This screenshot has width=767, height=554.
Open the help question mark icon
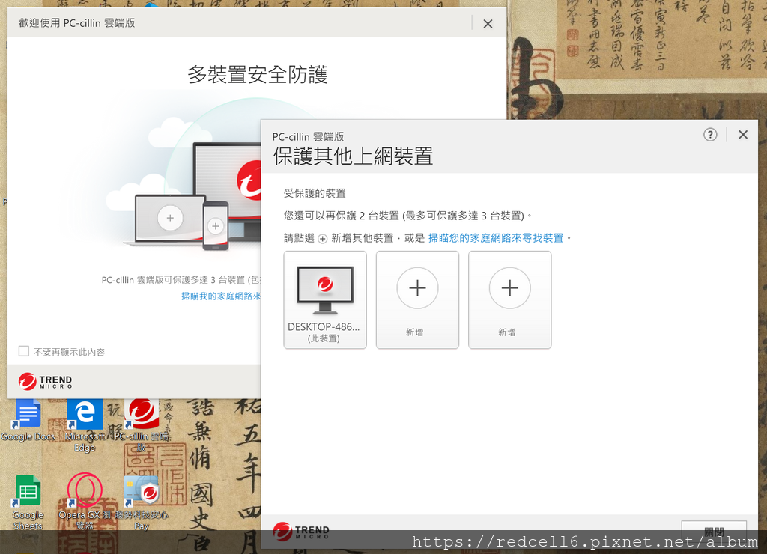(710, 135)
